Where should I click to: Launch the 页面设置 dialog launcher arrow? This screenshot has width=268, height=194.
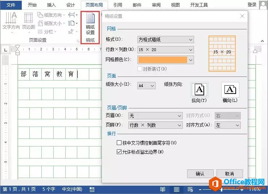(x=78, y=41)
